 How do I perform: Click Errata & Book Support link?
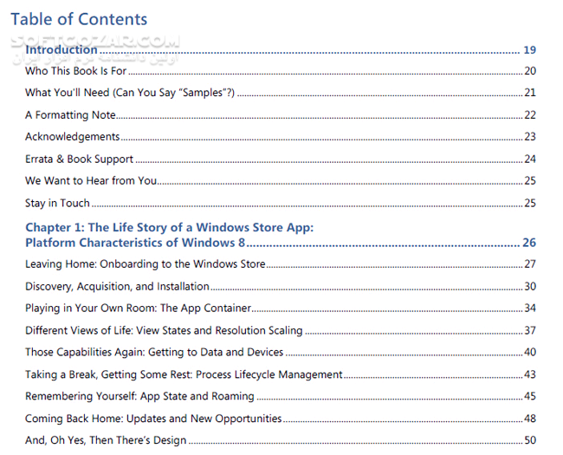coord(79,159)
